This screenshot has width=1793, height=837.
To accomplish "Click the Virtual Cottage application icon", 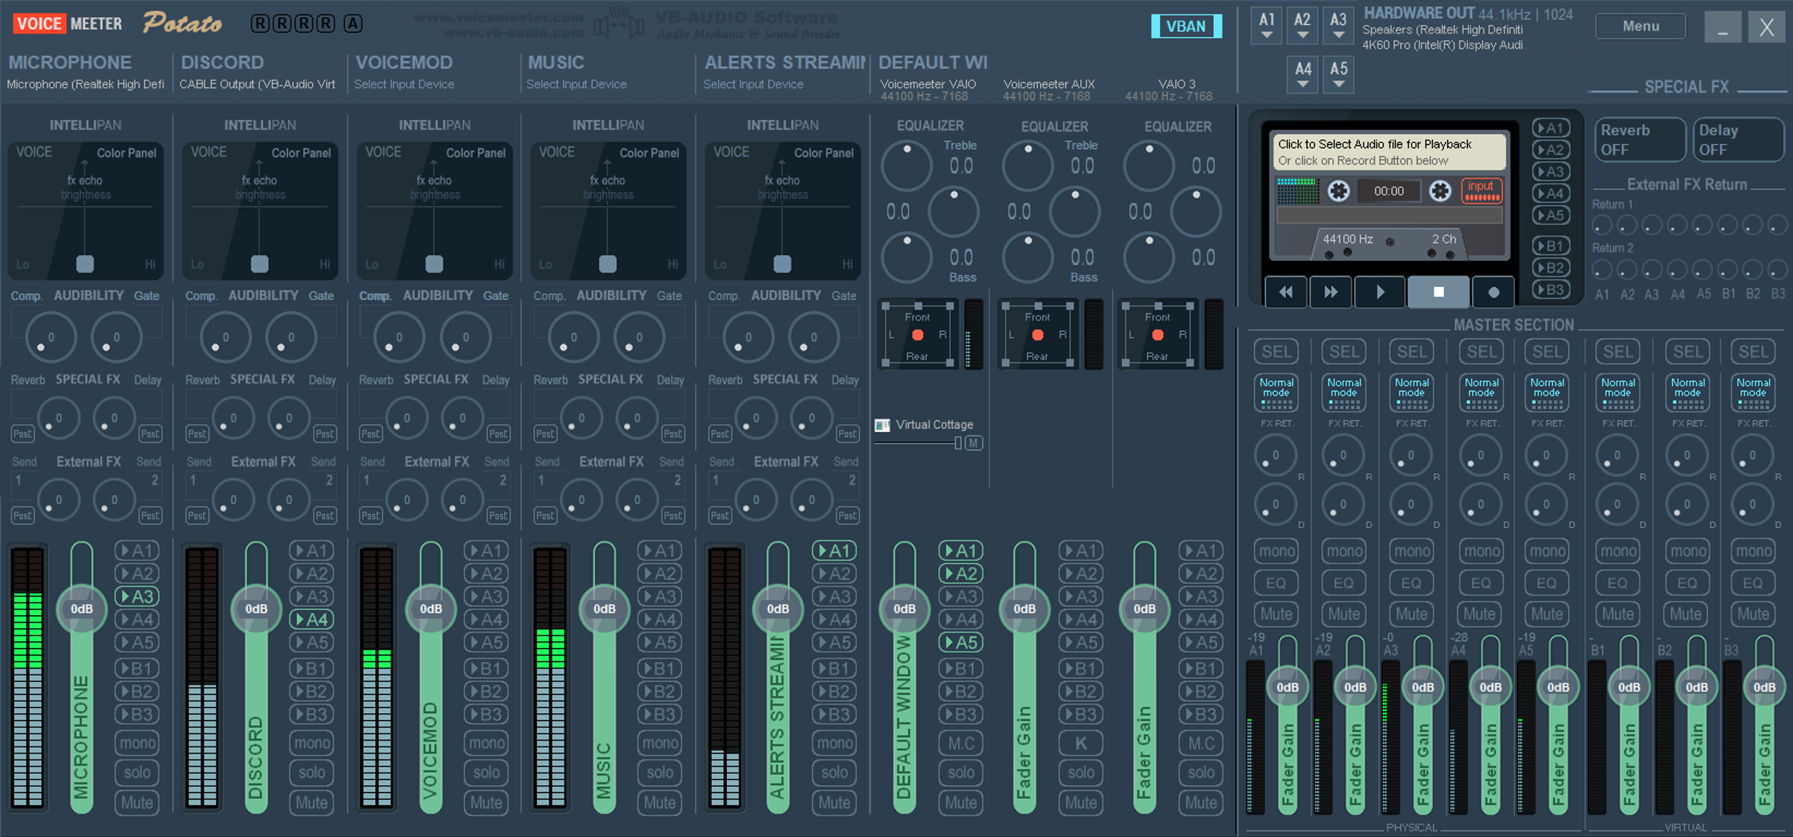I will coord(882,425).
